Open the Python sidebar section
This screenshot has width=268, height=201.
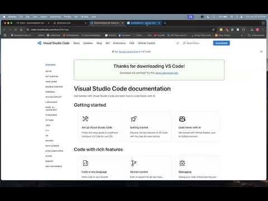pos(49,120)
